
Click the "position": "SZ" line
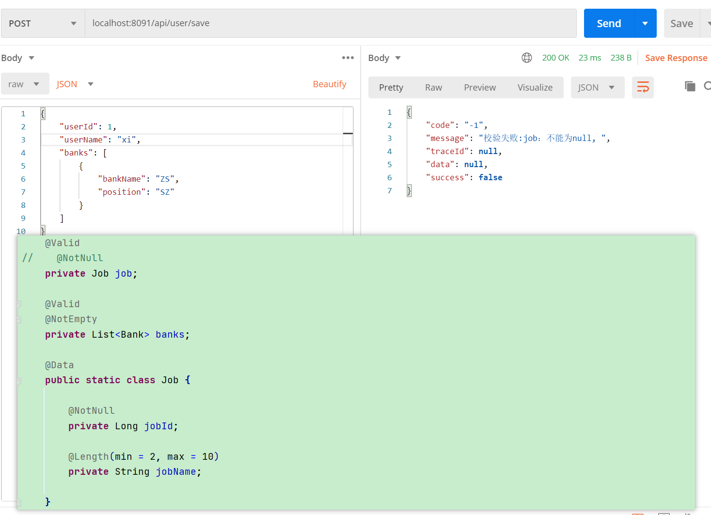(x=136, y=192)
